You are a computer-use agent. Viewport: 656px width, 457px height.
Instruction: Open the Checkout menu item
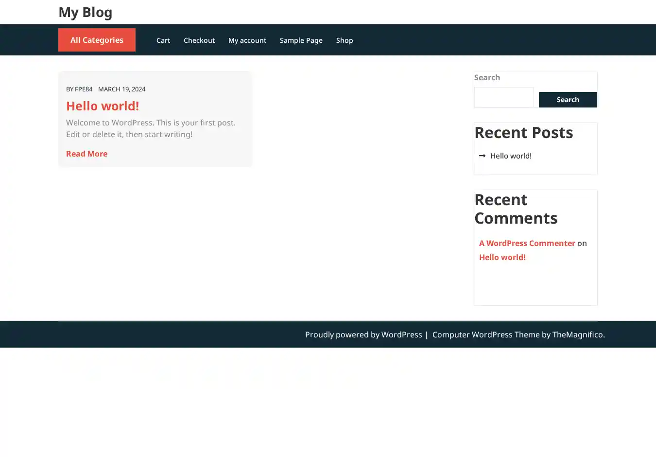(x=199, y=40)
